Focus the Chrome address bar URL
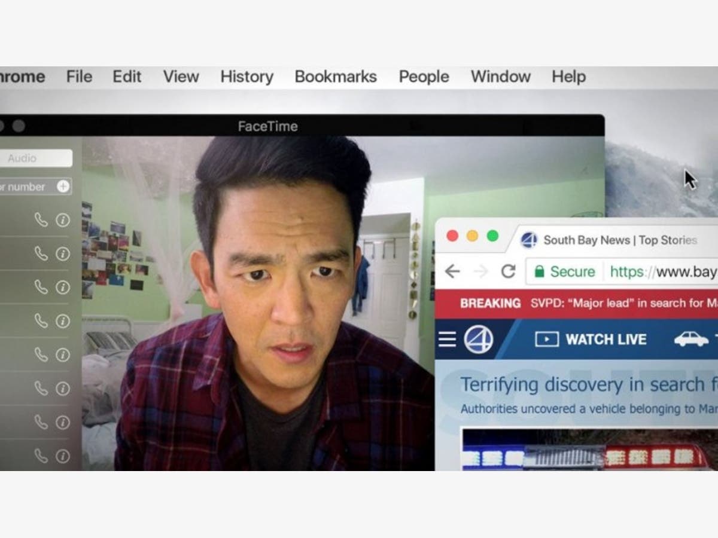This screenshot has width=718, height=538. click(663, 272)
